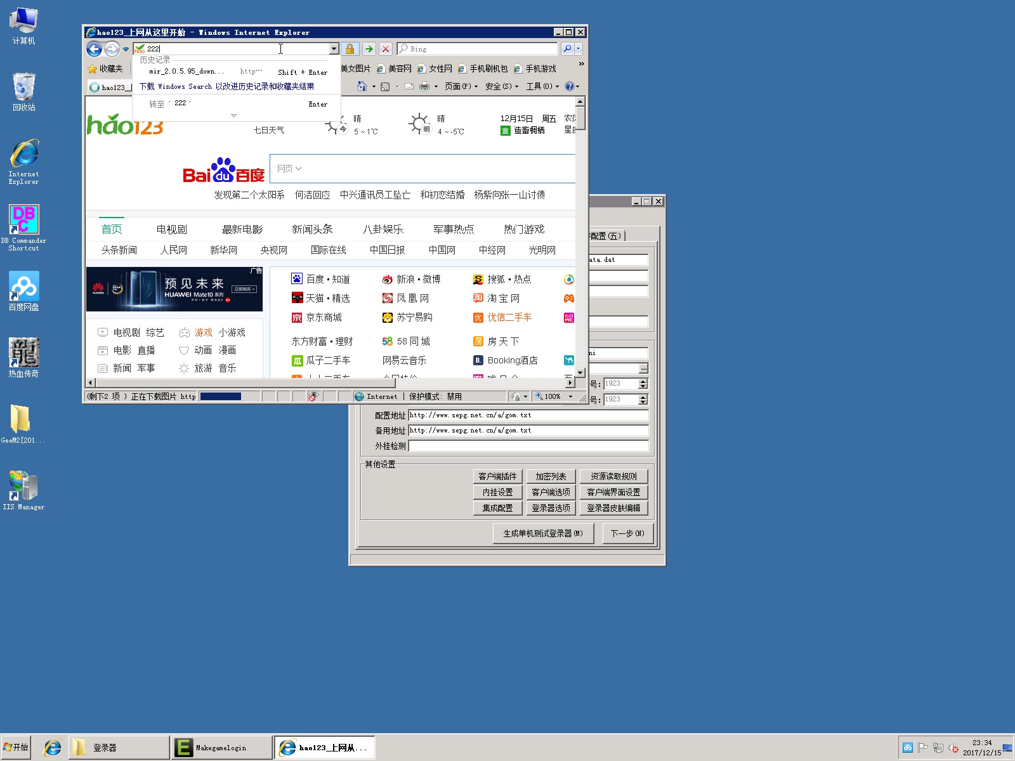Click the popup blocker status bar icon

313,396
